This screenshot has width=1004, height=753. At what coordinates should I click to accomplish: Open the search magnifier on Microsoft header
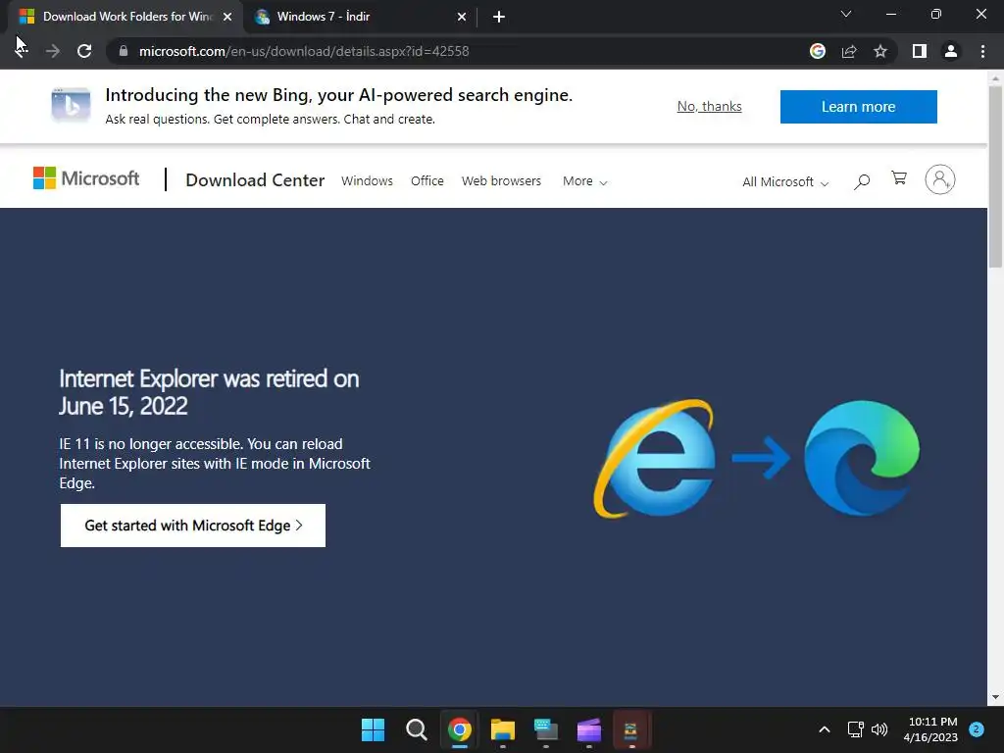coord(862,181)
